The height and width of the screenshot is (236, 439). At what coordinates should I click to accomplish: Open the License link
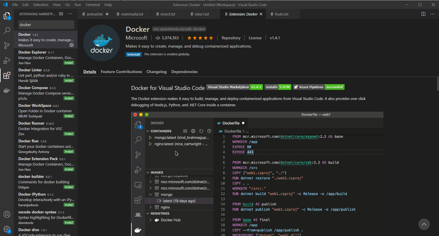pos(255,38)
